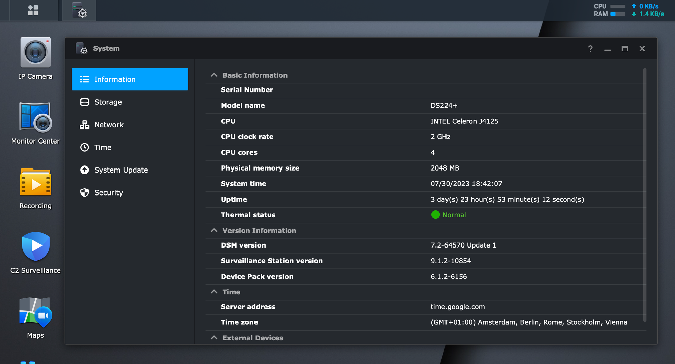The width and height of the screenshot is (675, 364).
Task: Click the upload speed arrow indicator
Action: (634, 6)
